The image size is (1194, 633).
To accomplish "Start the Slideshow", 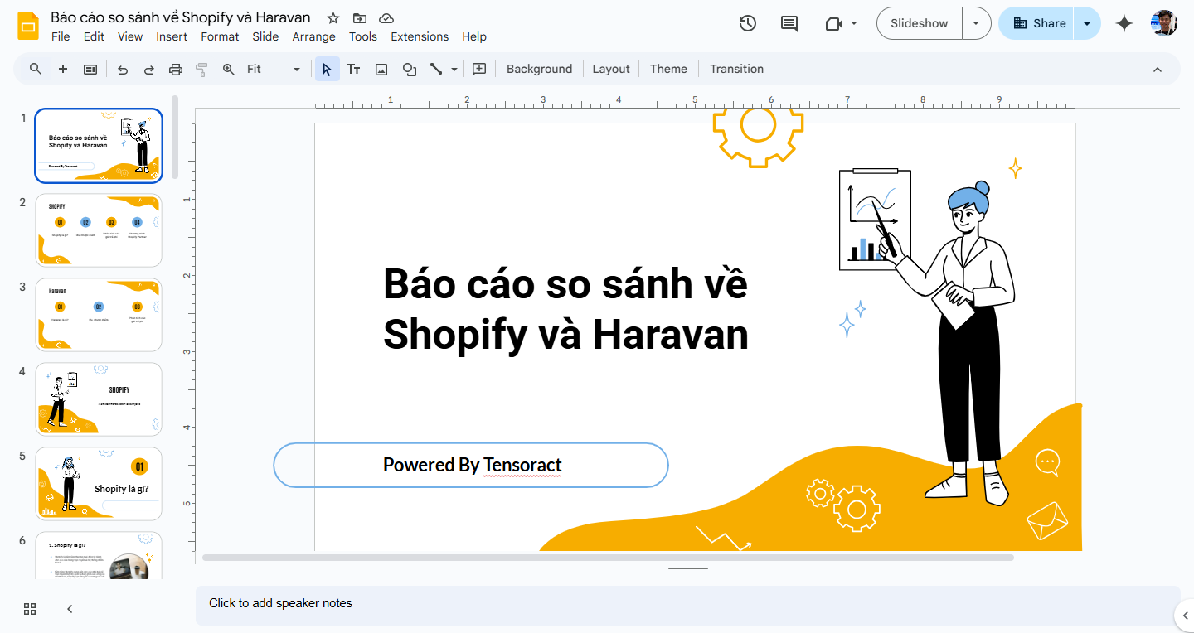I will tap(919, 23).
